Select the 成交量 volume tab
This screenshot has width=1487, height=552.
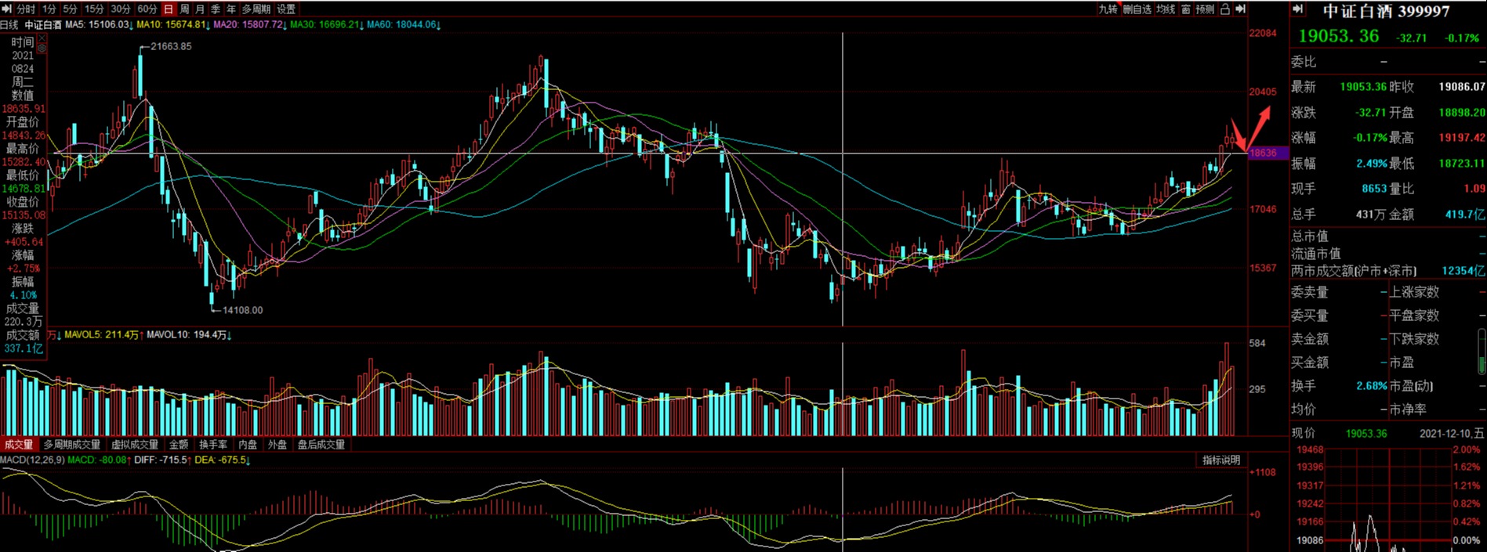click(19, 445)
